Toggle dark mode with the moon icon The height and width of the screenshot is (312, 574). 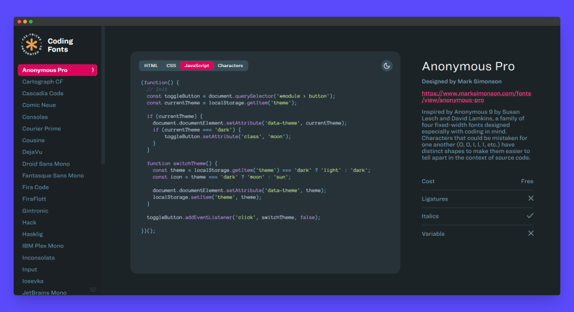click(x=387, y=66)
